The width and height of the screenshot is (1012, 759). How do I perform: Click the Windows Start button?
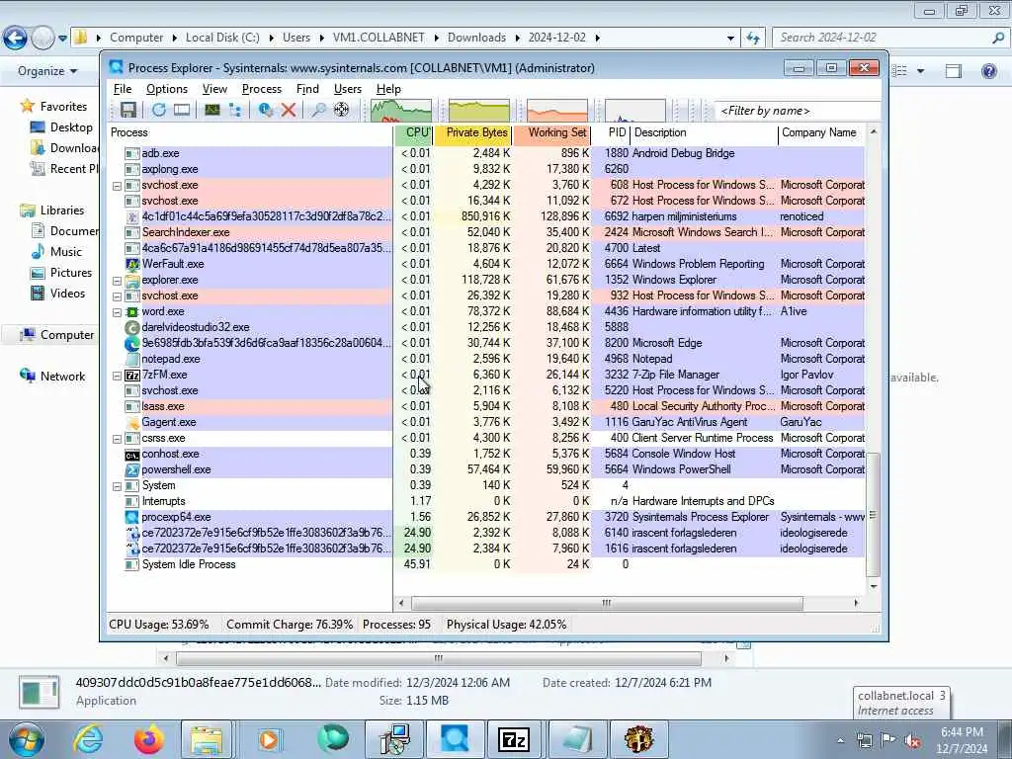27,739
